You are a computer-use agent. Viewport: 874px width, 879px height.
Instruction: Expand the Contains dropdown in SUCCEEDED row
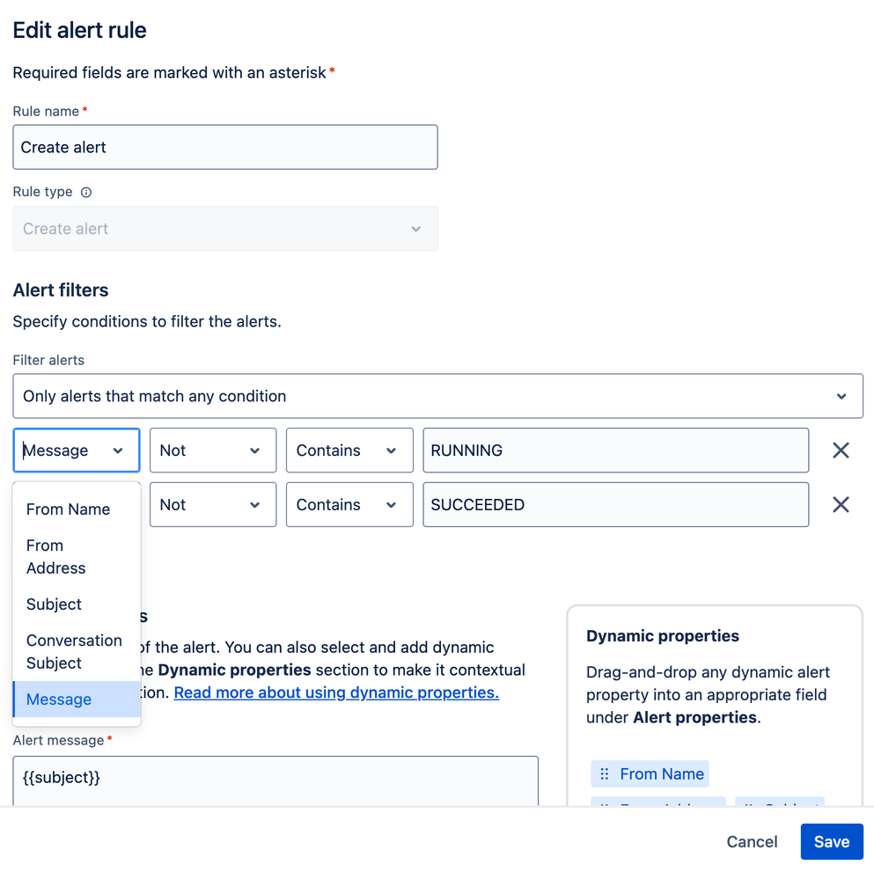(349, 504)
